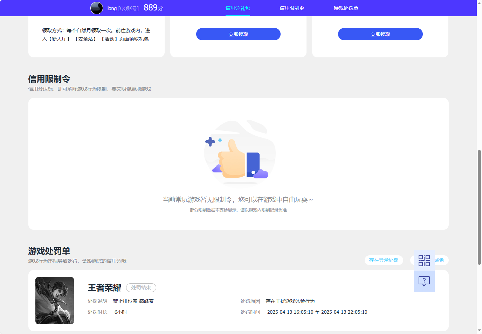Image resolution: width=482 pixels, height=334 pixels.
Task: Click the scrollbar down arrow
Action: [x=479, y=331]
